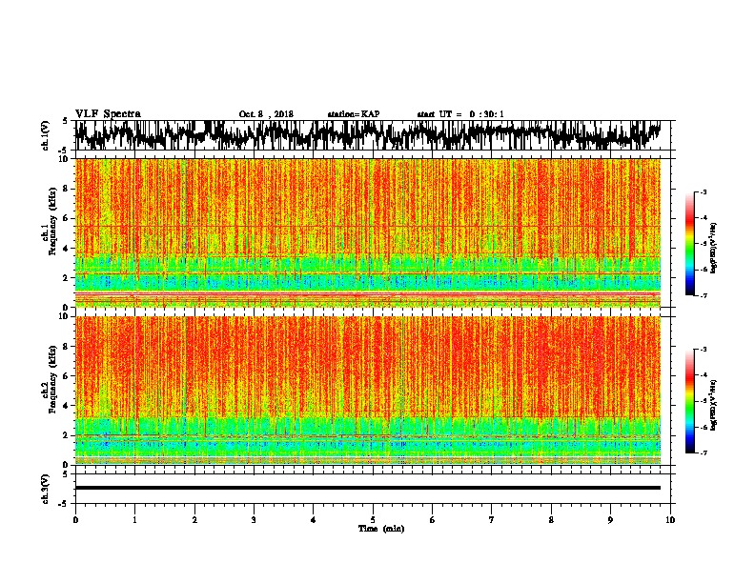Click the "4" frequency tick of ch.1 spectrogram
The height and width of the screenshot is (583, 755).
(66, 249)
